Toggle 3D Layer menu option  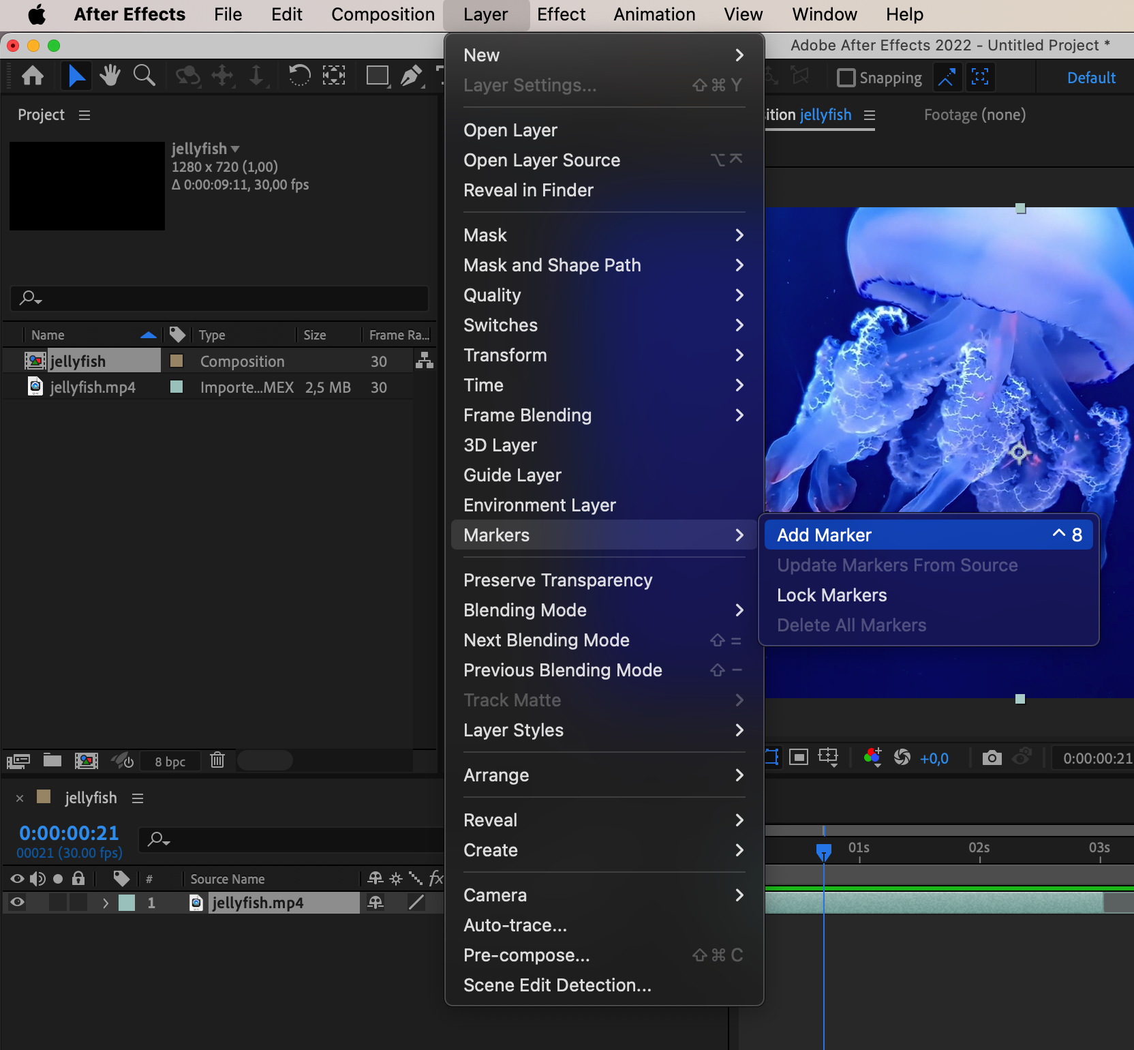(500, 445)
